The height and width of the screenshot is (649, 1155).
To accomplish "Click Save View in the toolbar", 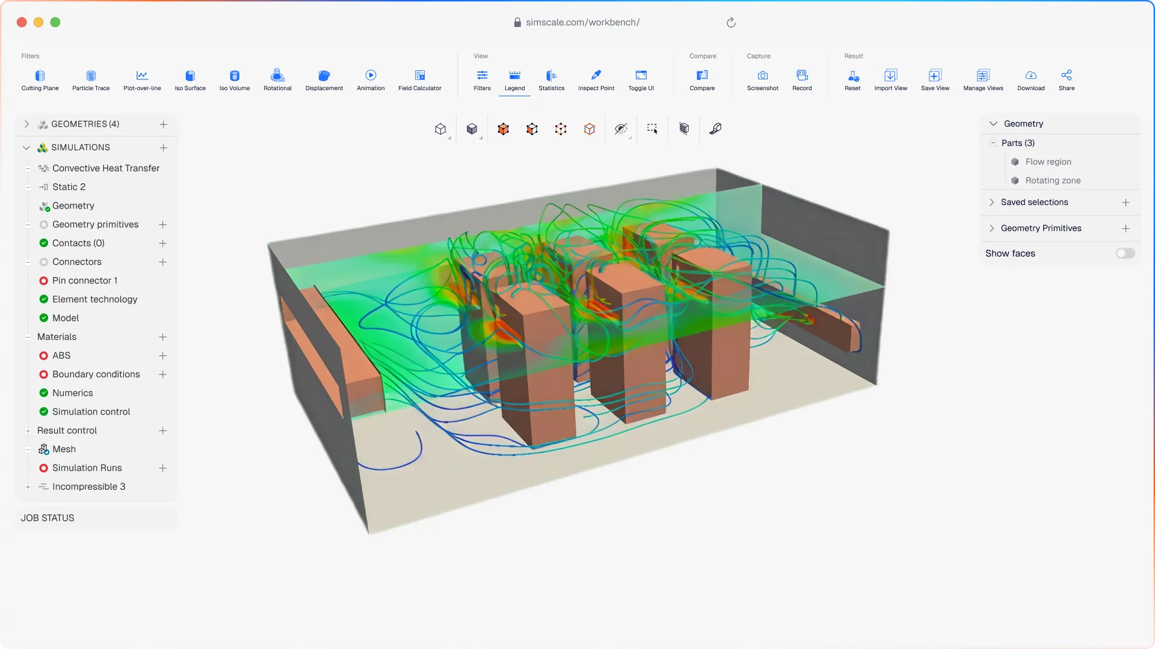I will point(935,80).
